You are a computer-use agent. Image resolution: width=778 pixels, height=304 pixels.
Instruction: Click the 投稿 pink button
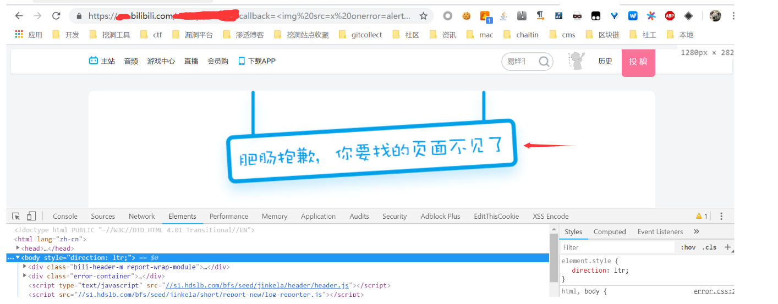[x=638, y=62]
